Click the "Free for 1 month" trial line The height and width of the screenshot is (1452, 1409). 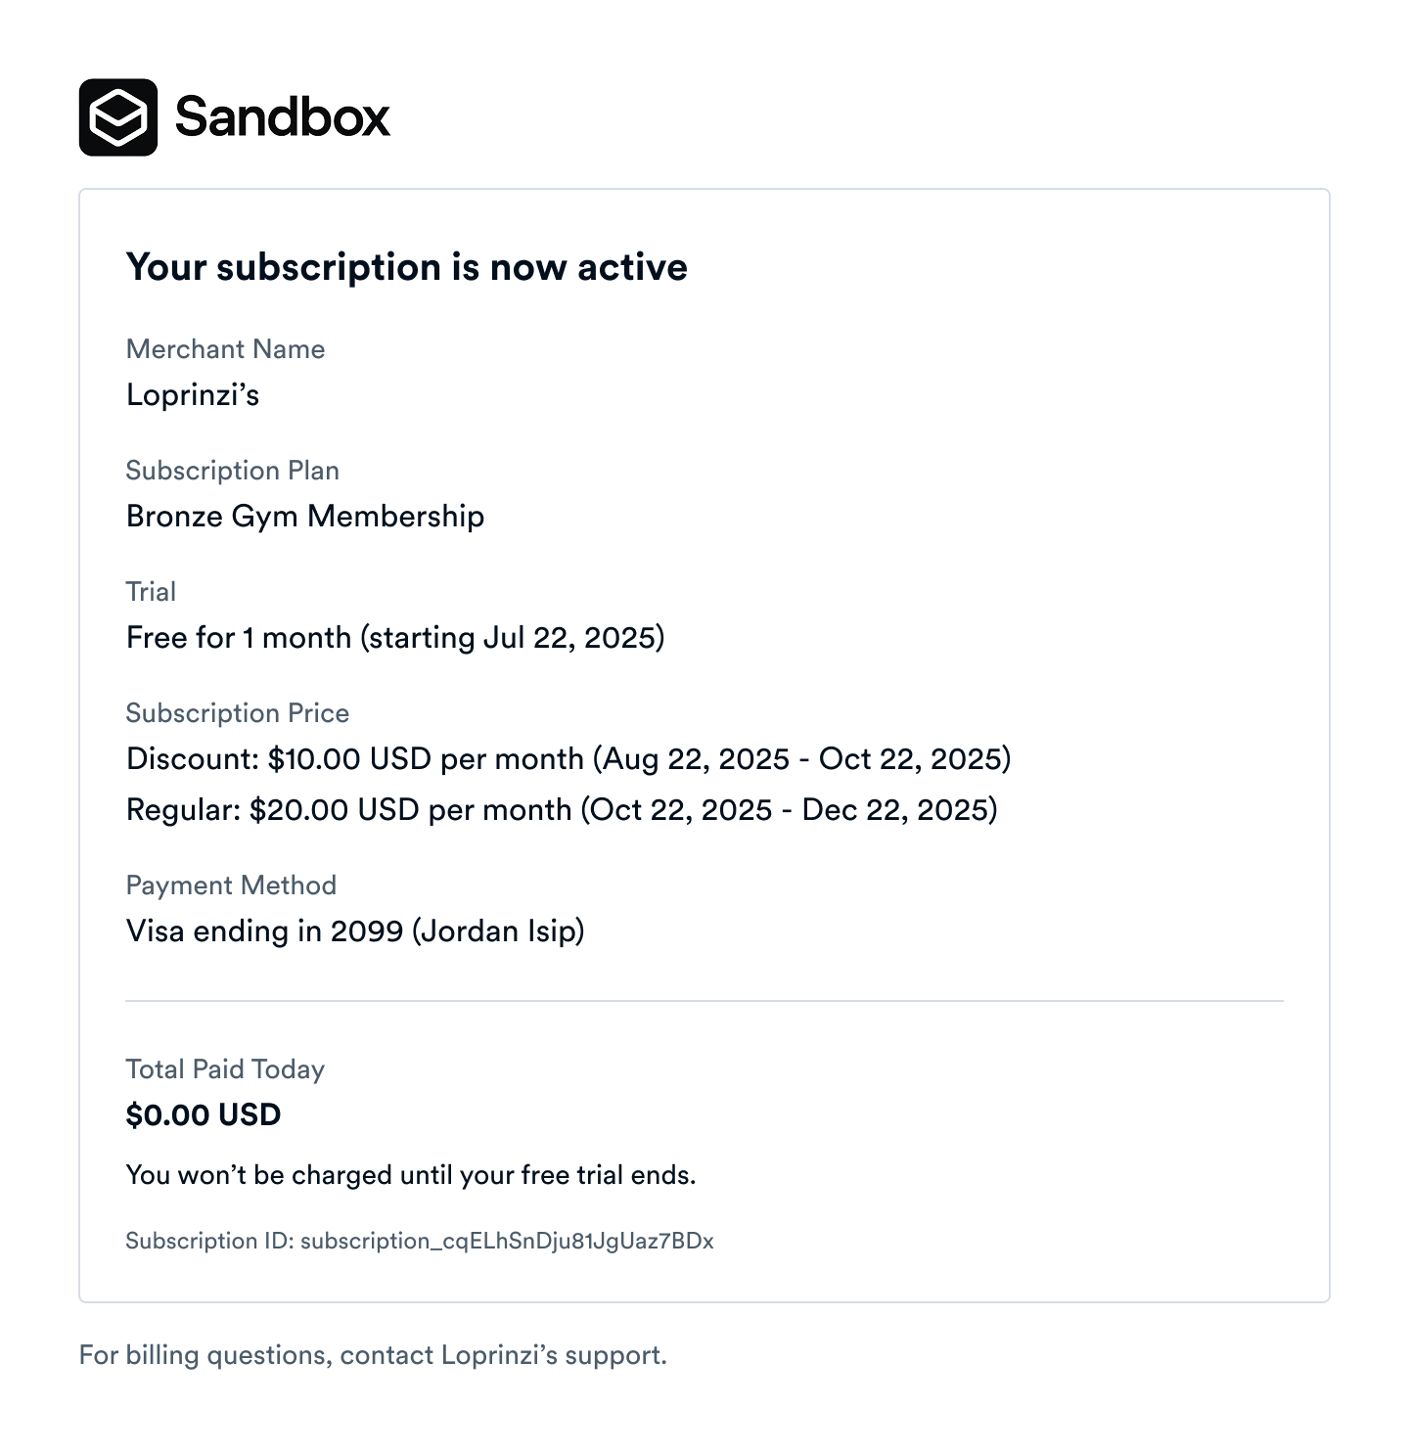(395, 638)
